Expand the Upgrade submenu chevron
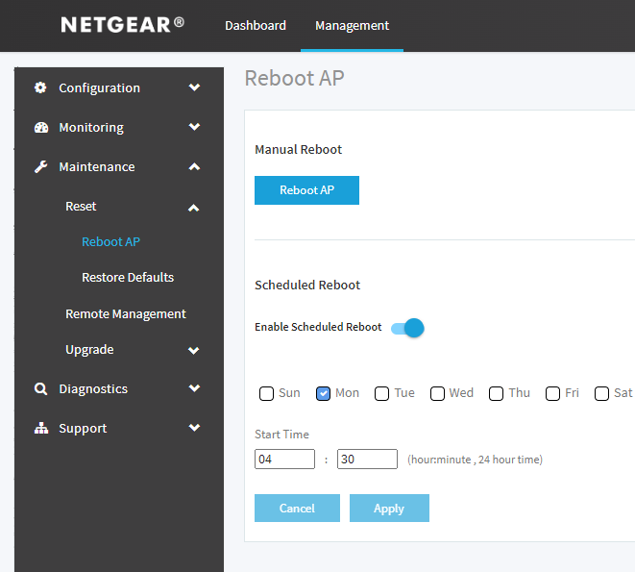Viewport: 635px width, 572px height. tap(194, 350)
